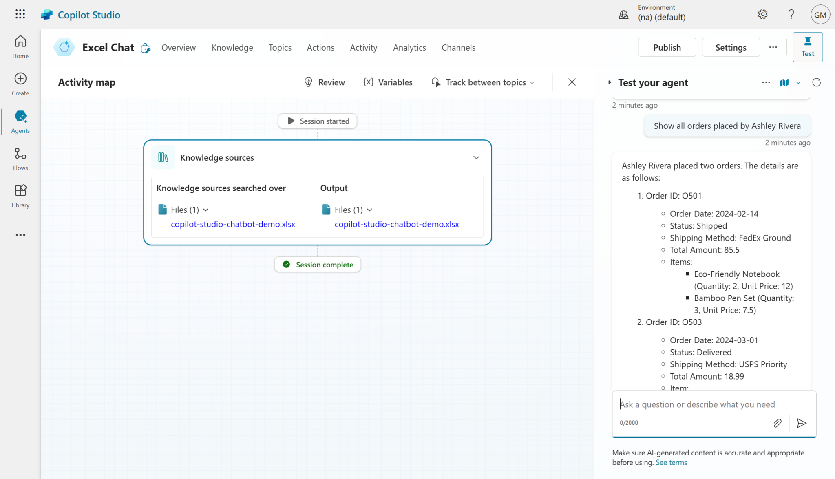Viewport: 835px width, 479px height.
Task: Switch to the Analytics tab
Action: [409, 48]
